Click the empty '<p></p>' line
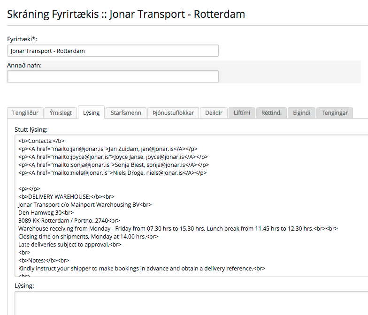The width and height of the screenshot is (368, 315). point(29,188)
